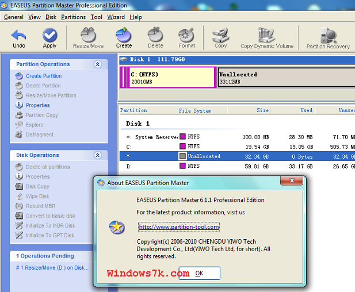Click Initialize To MBR Disk icon
Viewport: 355px width, 292px height.
[19, 225]
